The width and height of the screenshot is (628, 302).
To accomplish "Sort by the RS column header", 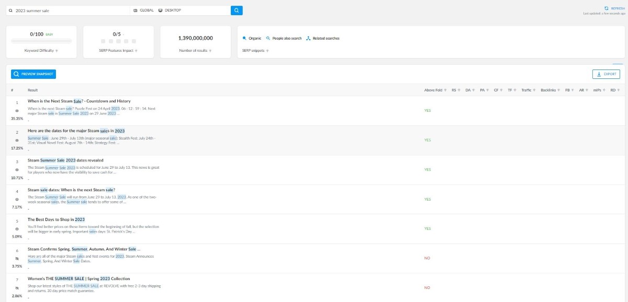I will 456,90.
